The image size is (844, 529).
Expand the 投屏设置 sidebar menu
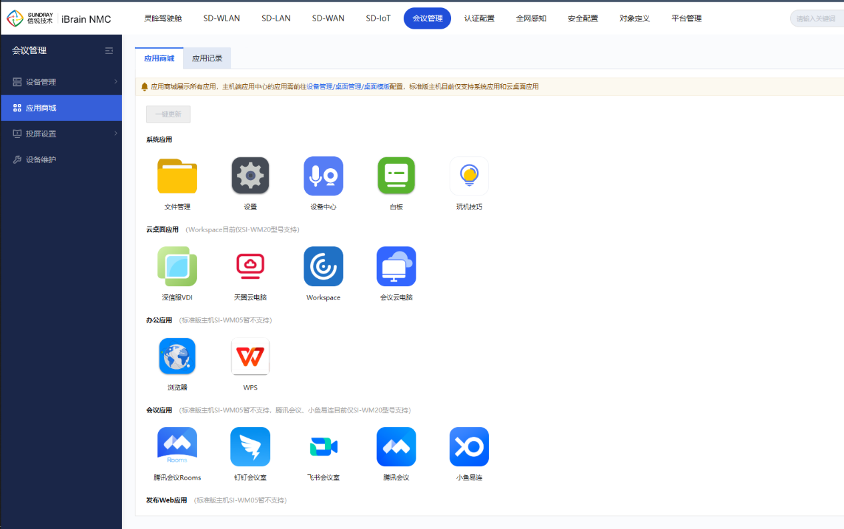pyautogui.click(x=61, y=133)
